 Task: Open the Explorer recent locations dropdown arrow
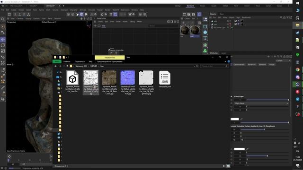click(x=64, y=66)
